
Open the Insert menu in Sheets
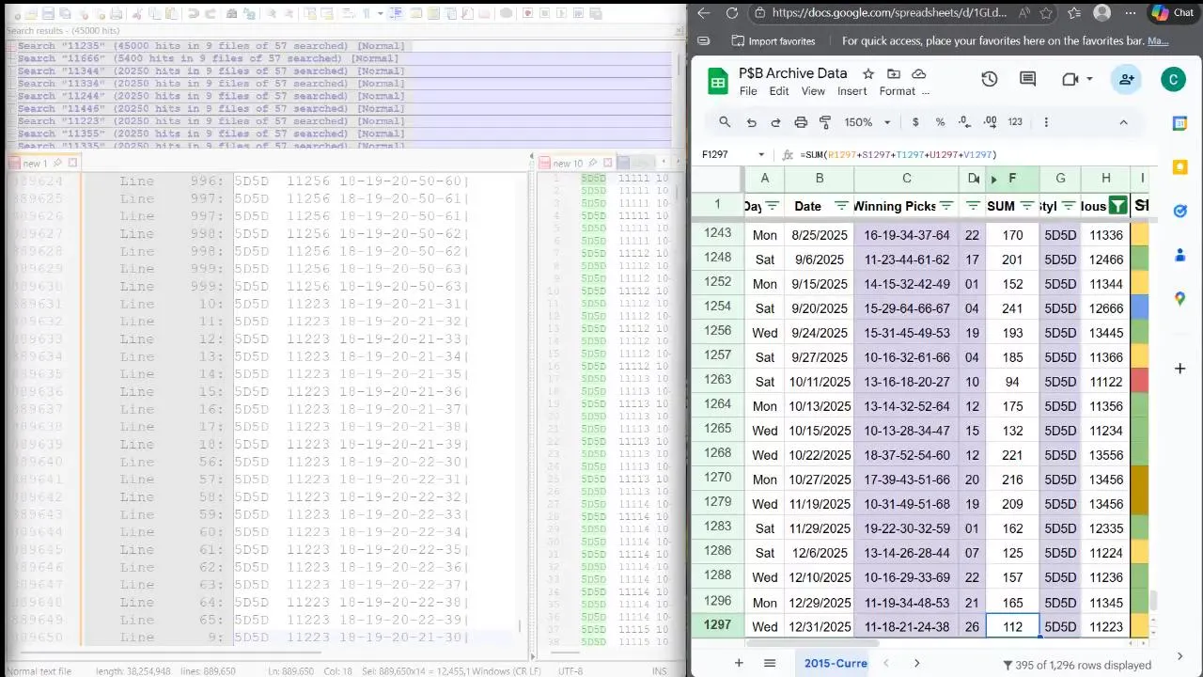852,91
